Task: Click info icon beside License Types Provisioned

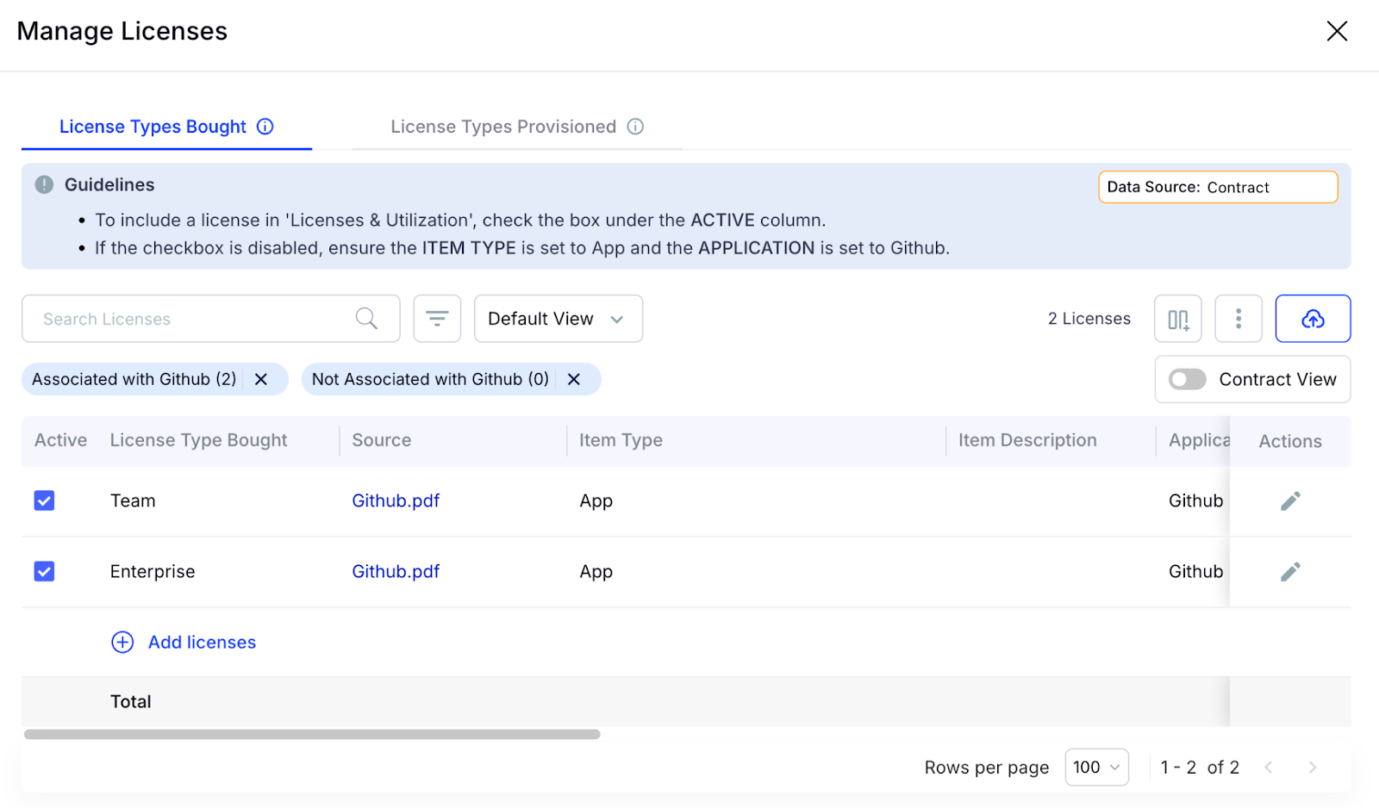Action: tap(635, 127)
